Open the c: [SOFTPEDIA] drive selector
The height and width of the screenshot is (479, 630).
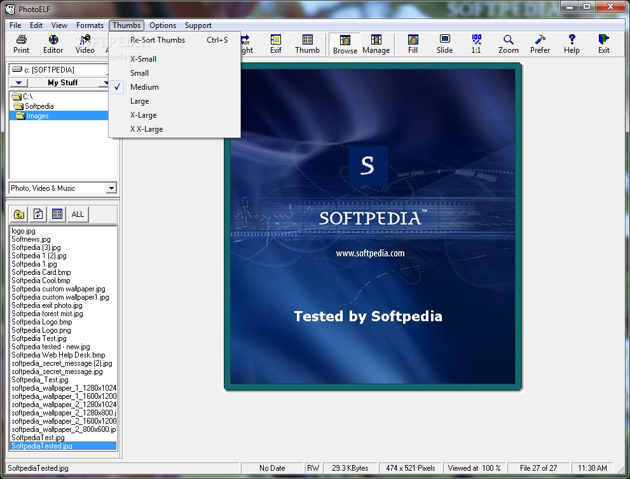point(58,70)
